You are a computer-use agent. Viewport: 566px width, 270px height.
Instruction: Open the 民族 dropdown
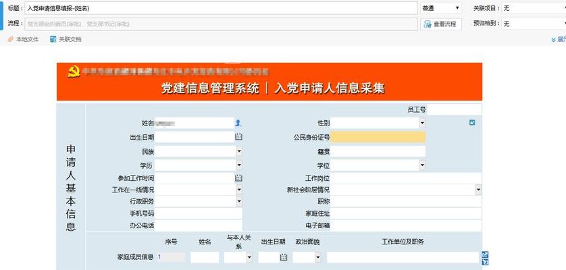point(239,151)
